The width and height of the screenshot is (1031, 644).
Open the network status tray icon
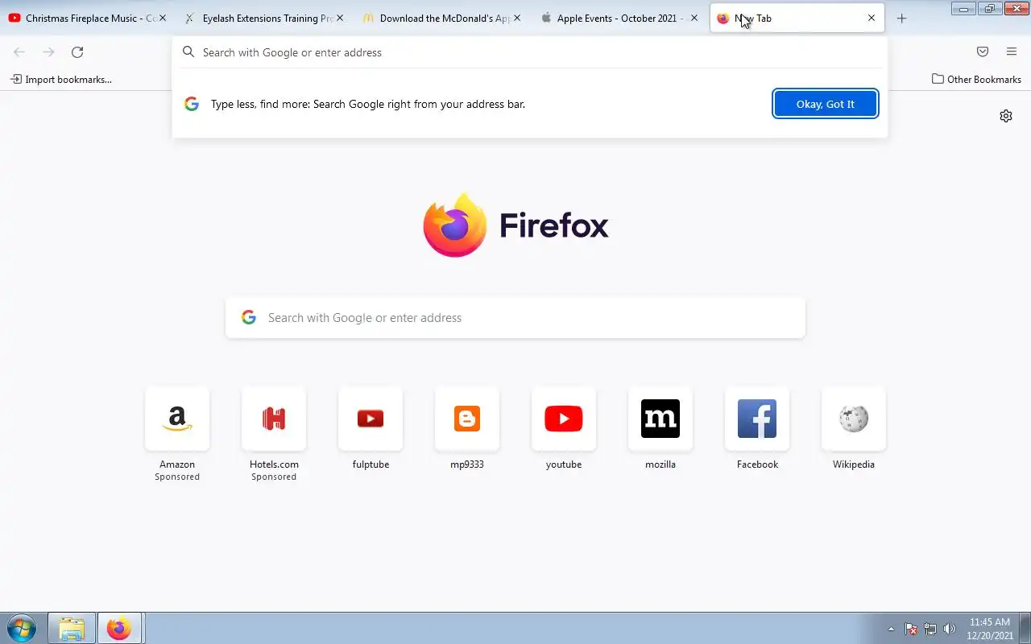coord(930,629)
